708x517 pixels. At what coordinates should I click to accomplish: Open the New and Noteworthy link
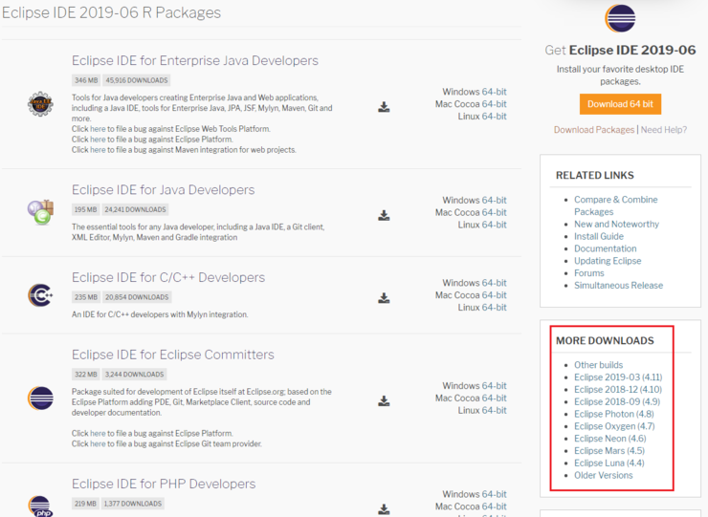pyautogui.click(x=616, y=225)
